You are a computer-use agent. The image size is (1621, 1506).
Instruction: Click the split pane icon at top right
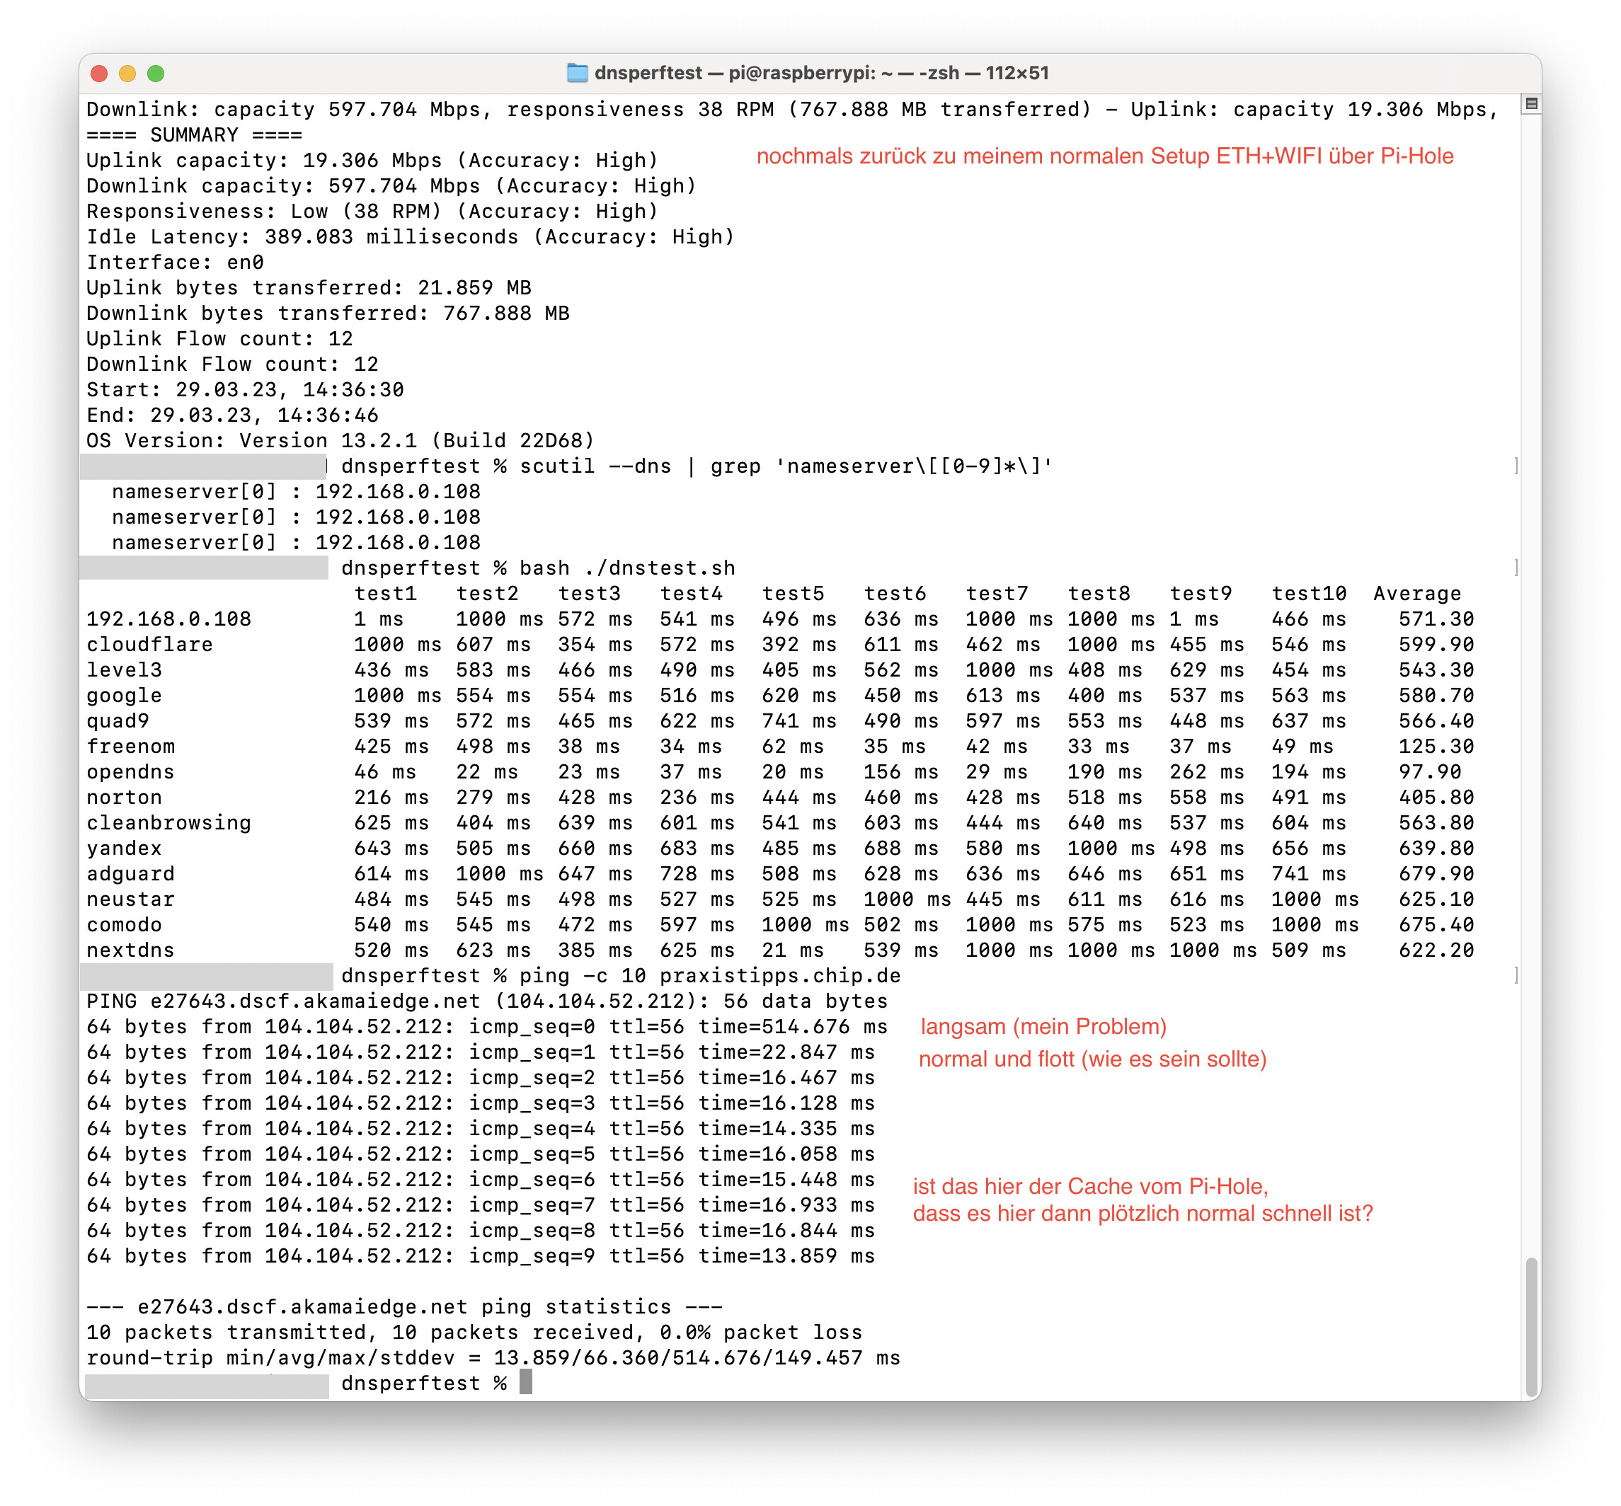[x=1530, y=103]
